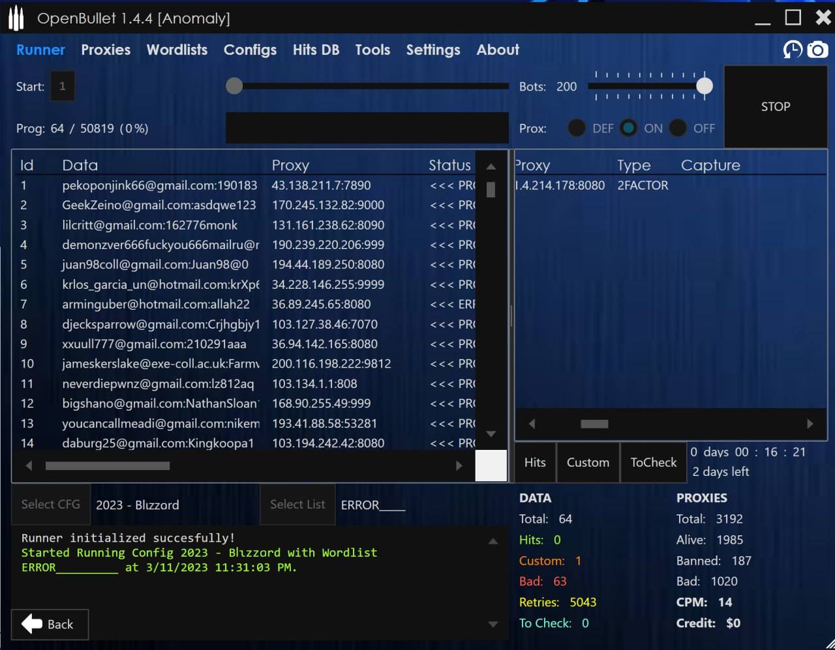
Task: Show the ToCheck results list
Action: tap(653, 462)
